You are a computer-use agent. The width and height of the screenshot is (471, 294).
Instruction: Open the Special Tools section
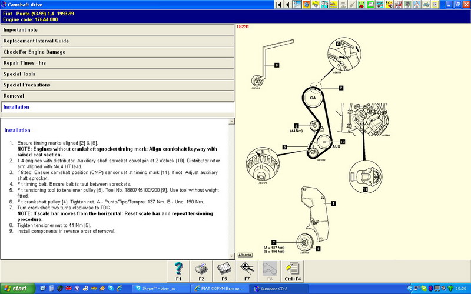(x=118, y=74)
